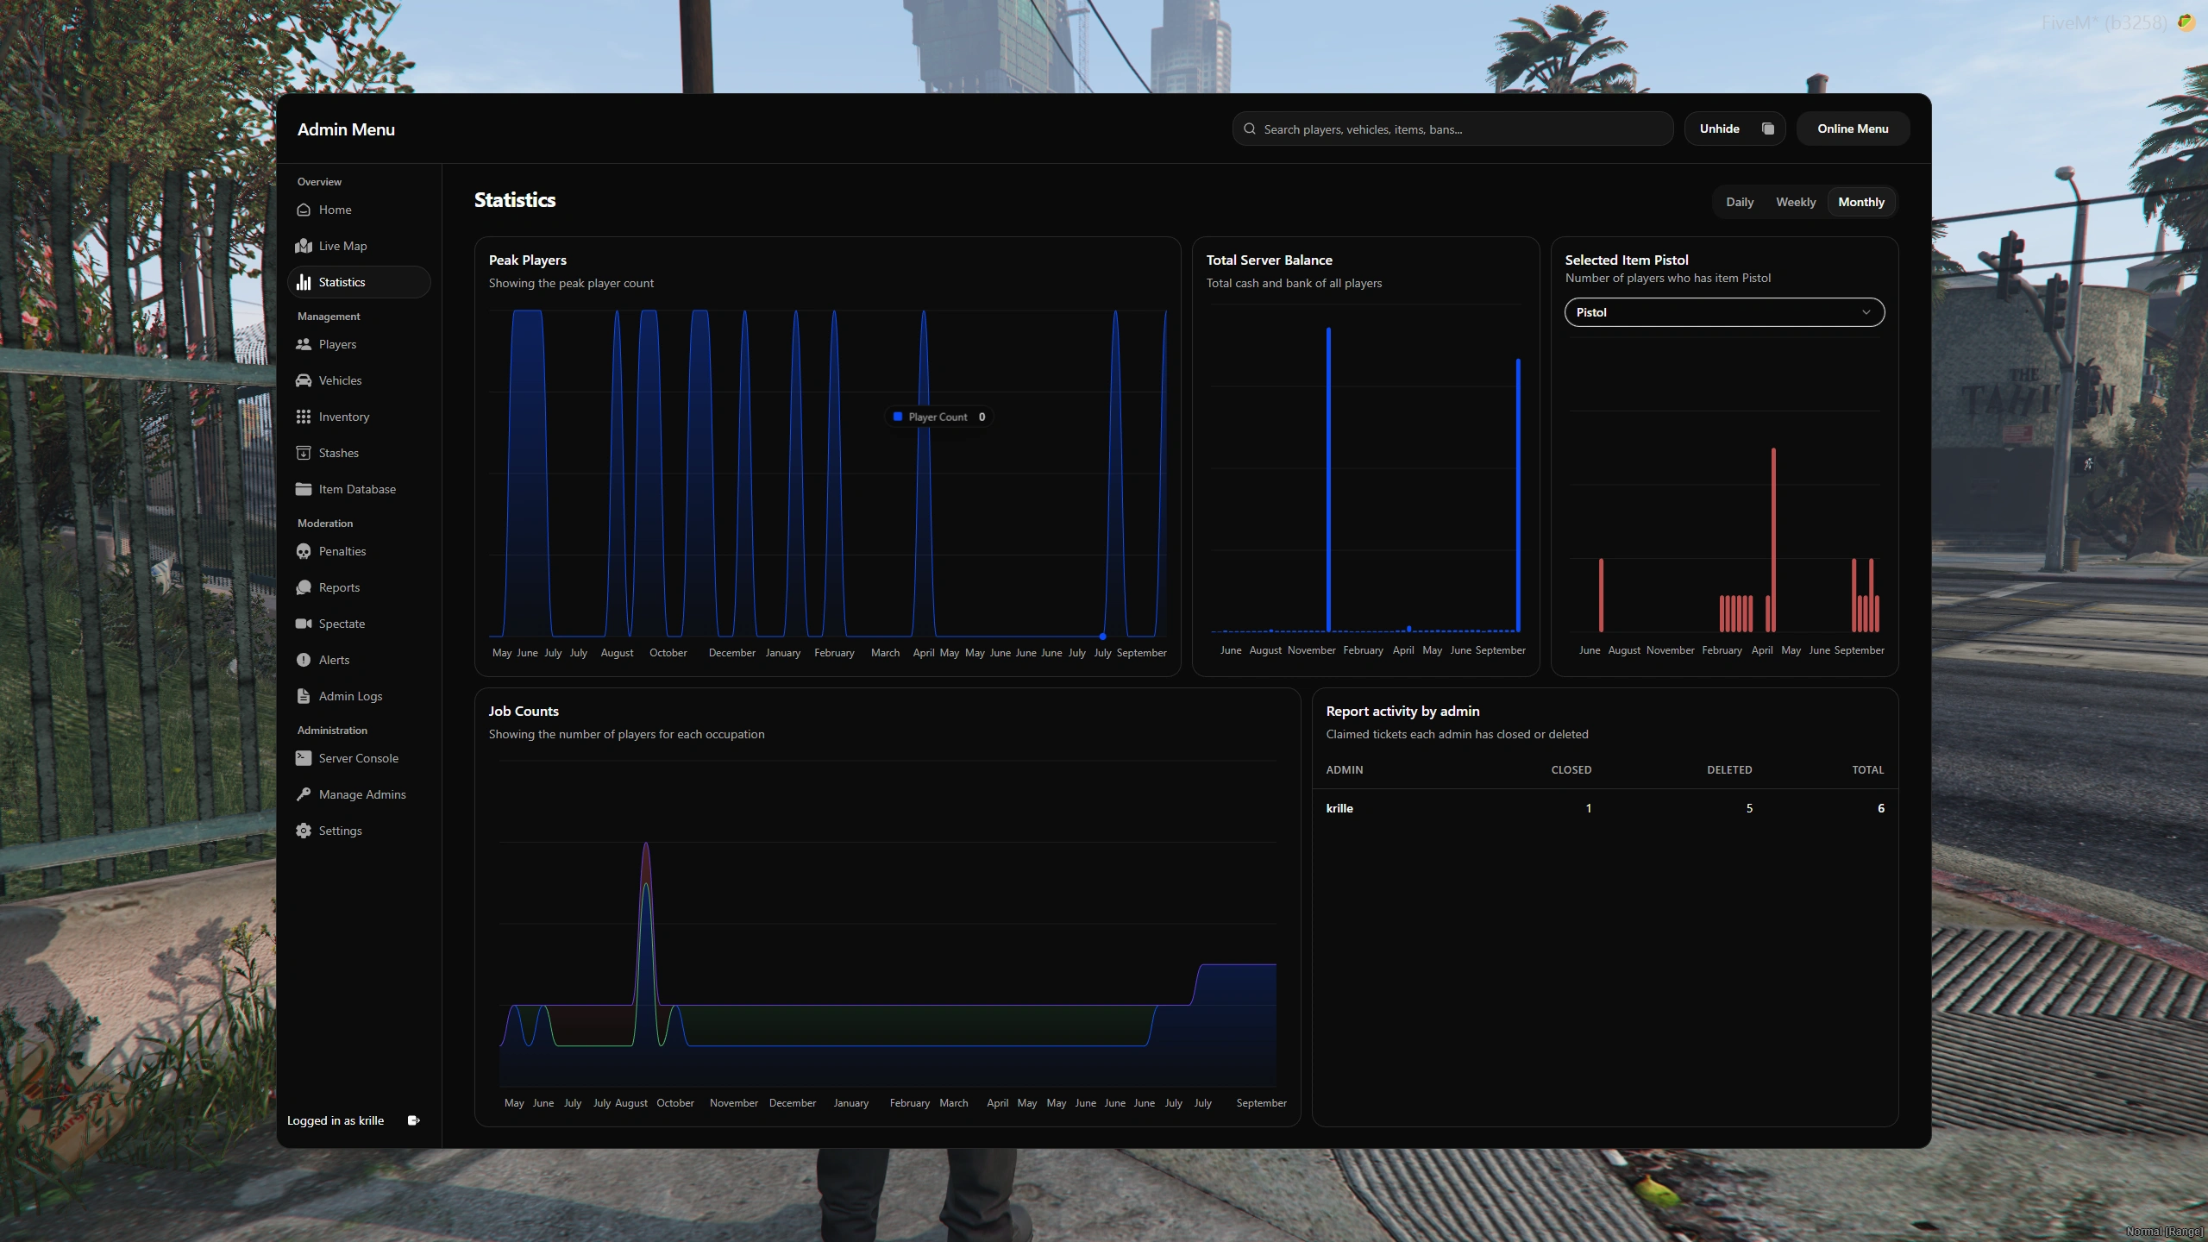Open Players via the people icon

coord(304,344)
